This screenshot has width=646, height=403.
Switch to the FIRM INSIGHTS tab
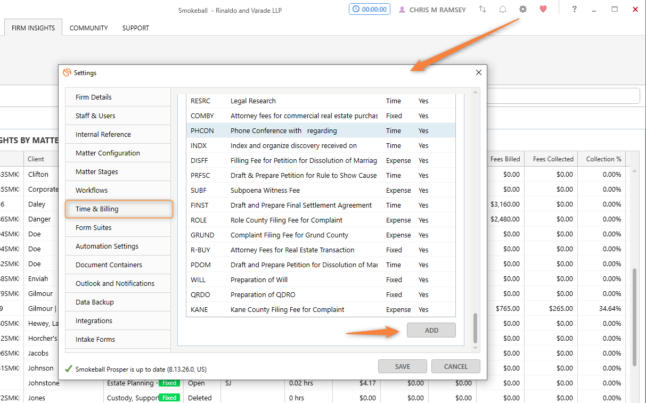coord(33,28)
